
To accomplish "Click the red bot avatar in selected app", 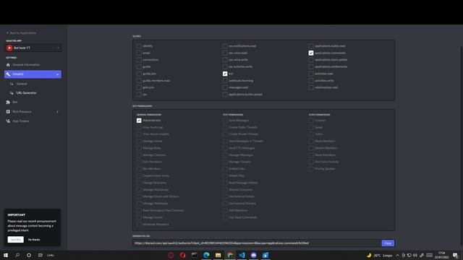I will tap(9, 48).
